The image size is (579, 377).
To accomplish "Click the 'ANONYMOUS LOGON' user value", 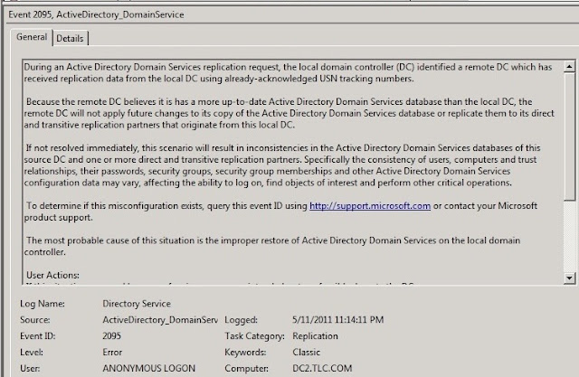I will [x=148, y=369].
